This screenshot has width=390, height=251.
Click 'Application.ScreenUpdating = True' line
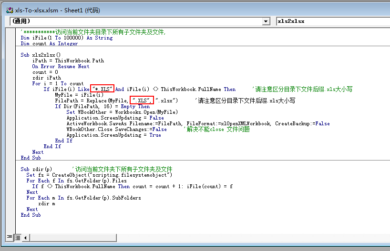click(x=113, y=135)
